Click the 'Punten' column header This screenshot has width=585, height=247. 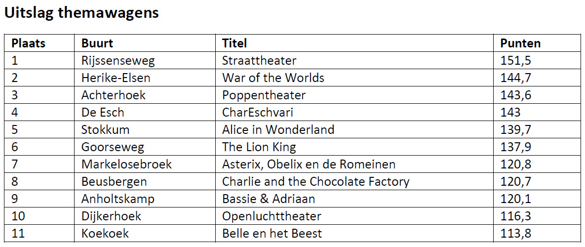pos(520,43)
